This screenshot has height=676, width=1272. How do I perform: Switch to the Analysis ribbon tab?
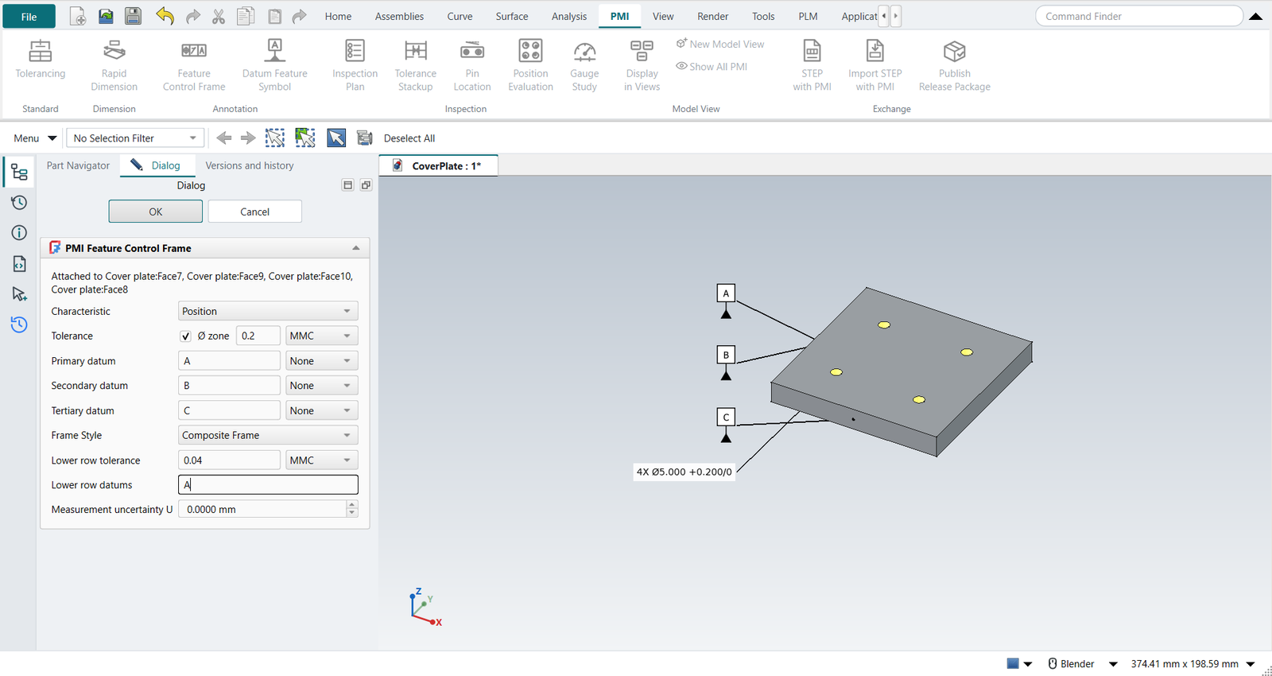[569, 16]
